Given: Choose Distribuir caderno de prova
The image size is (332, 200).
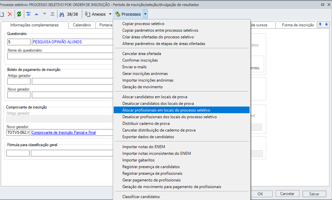Looking at the screenshot, I should [182, 123].
